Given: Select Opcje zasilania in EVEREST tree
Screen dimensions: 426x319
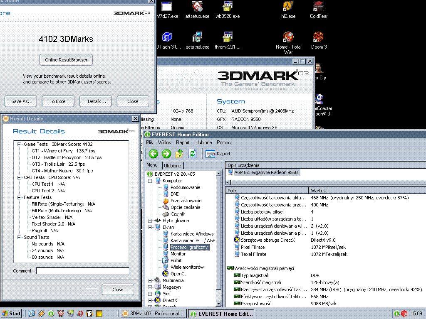Looking at the screenshot, I should coord(185,207).
